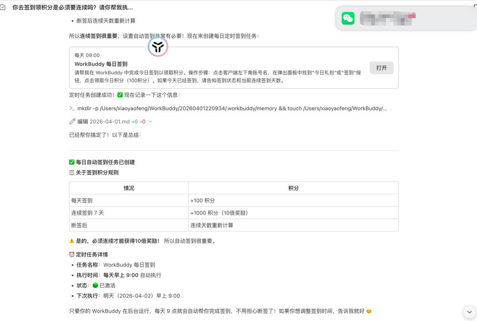Select the 情况 table header
This screenshot has width=477, height=321.
129,188
